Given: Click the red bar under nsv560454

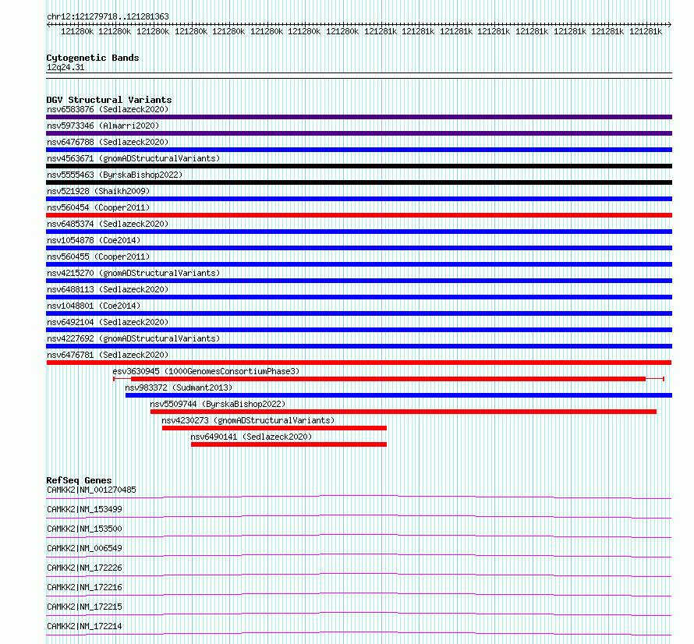Looking at the screenshot, I should pos(359,215).
